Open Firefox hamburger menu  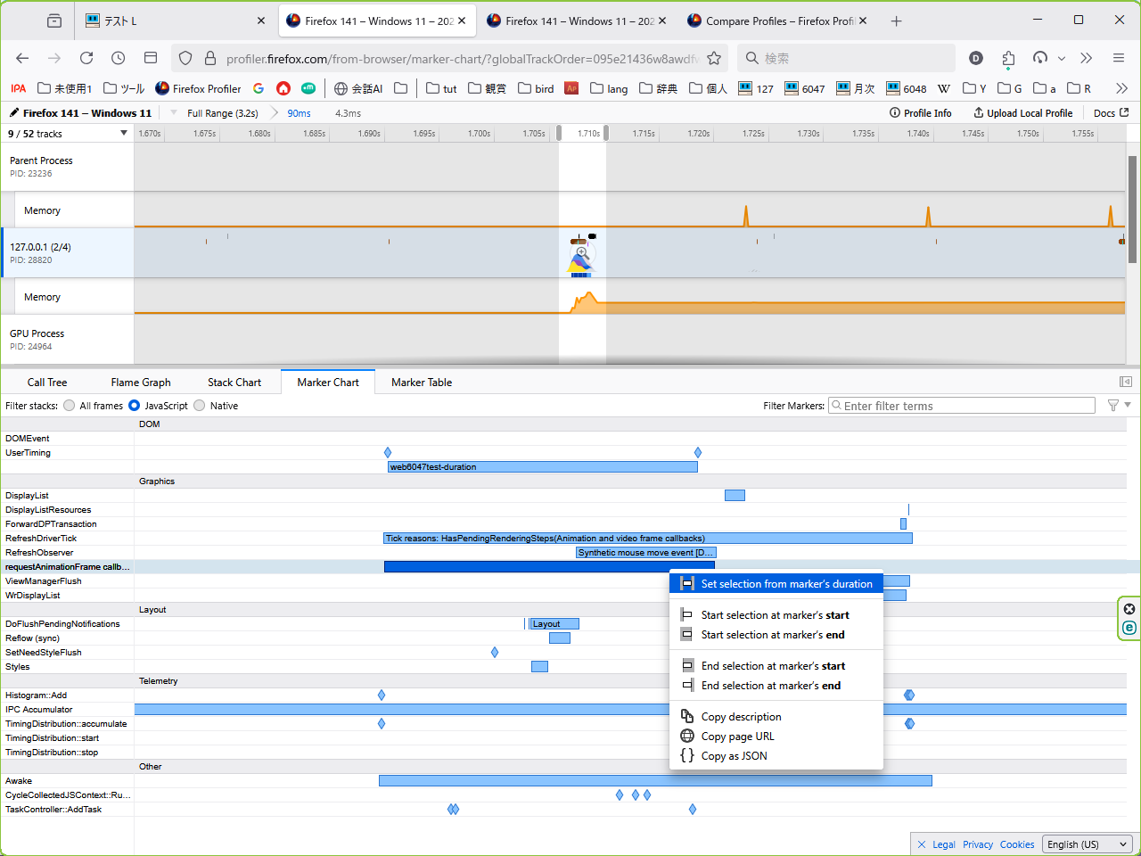[1119, 58]
